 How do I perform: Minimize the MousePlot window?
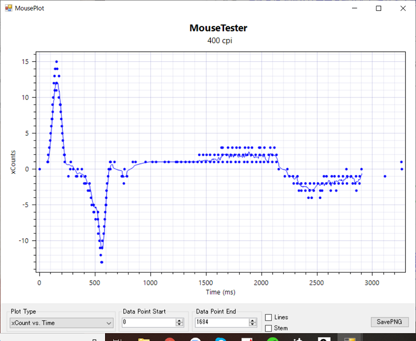coord(355,8)
